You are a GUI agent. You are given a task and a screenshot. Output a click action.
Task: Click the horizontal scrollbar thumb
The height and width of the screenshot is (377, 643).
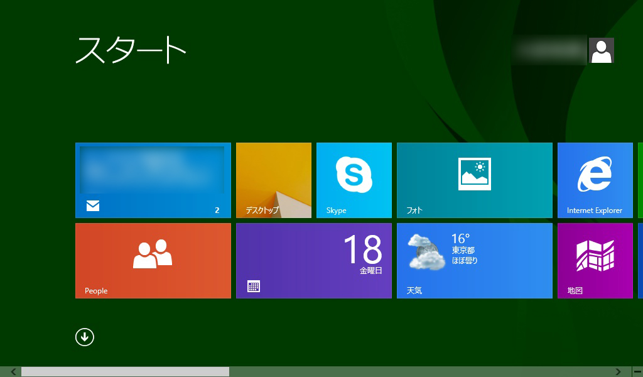pyautogui.click(x=125, y=372)
